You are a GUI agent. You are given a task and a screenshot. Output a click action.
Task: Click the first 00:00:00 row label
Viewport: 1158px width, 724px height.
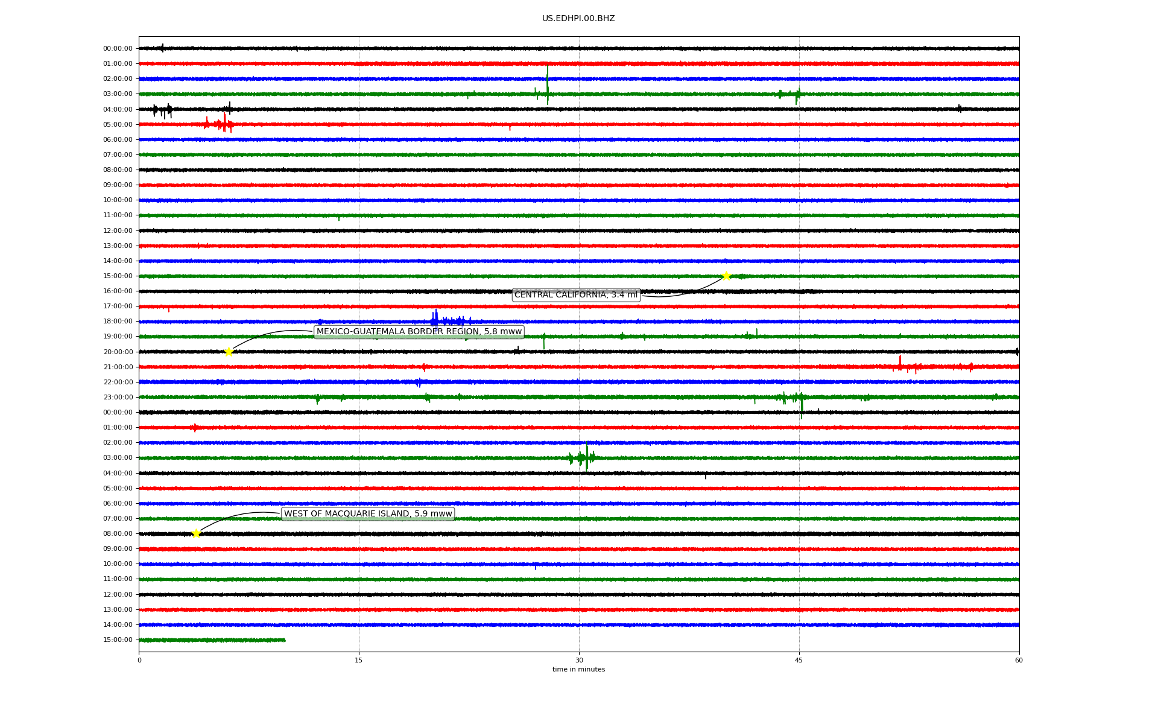(x=118, y=49)
